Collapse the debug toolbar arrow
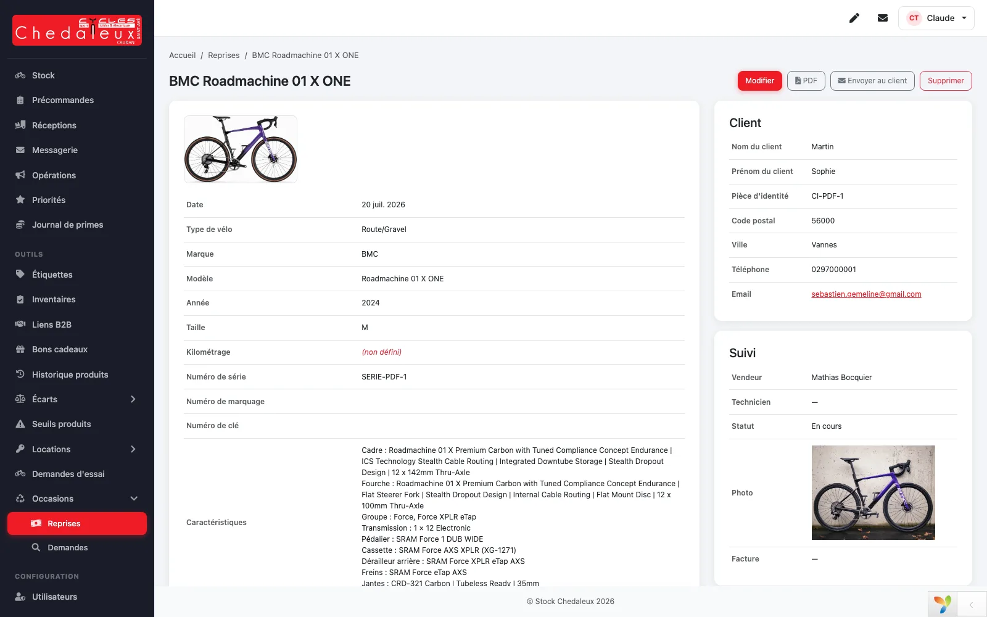 [972, 605]
